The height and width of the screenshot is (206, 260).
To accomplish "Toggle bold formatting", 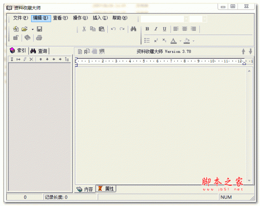I will [x=147, y=29].
